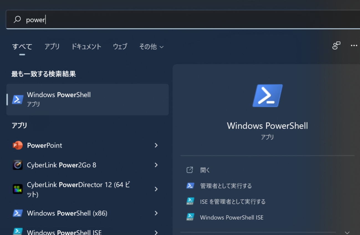
Task: Click the Windows PowerShell ISE icon in the app list
Action: point(17,231)
